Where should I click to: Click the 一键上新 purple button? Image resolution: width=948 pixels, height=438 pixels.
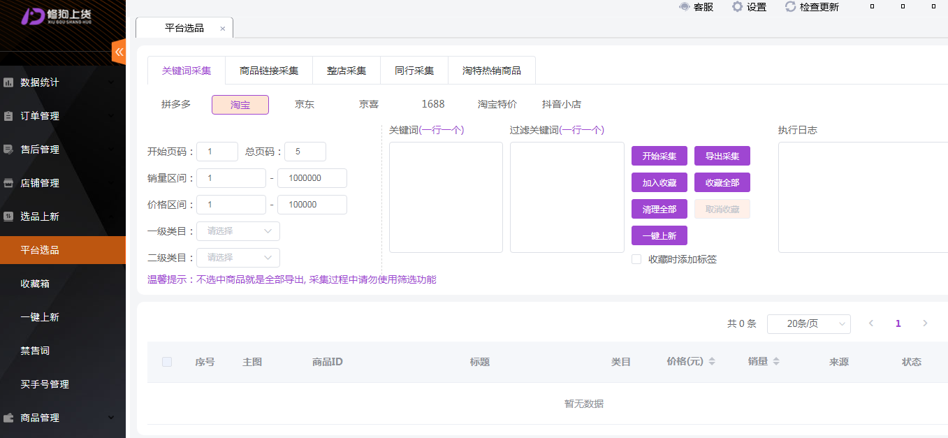(659, 235)
